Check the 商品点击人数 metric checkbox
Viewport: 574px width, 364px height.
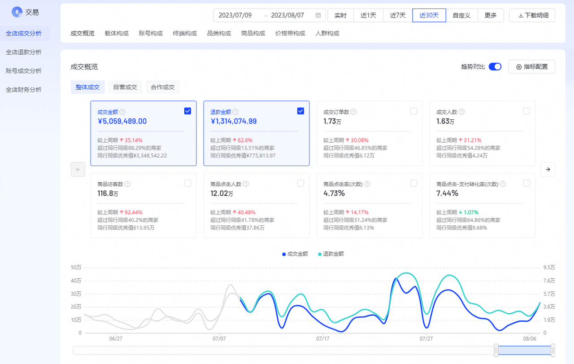click(x=300, y=183)
